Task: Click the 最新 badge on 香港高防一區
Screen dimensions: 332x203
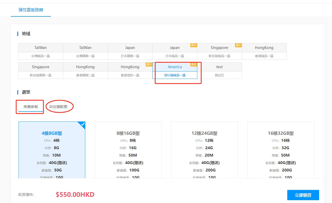Action: point(149,64)
